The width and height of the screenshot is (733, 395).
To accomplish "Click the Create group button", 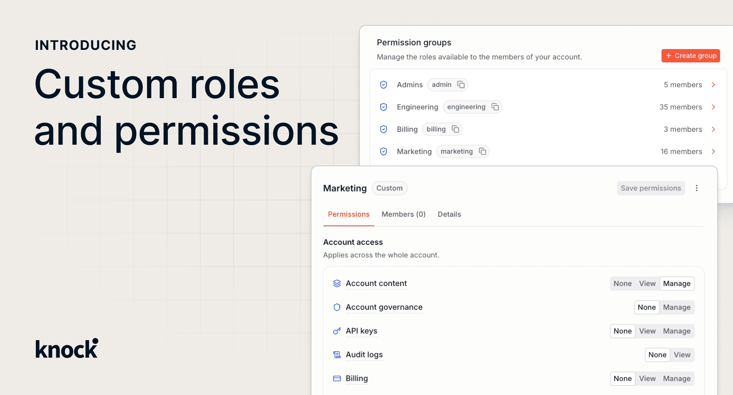I will tap(691, 56).
